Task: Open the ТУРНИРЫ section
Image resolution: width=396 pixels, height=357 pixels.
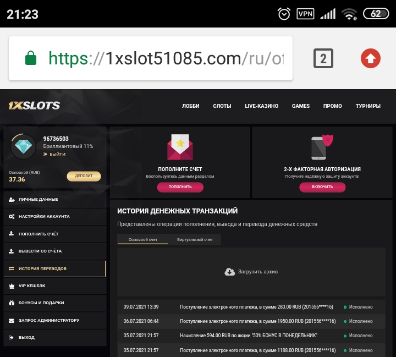Action: tap(368, 106)
